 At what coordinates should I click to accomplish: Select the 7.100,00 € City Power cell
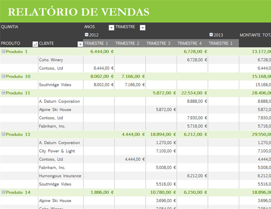(166, 151)
